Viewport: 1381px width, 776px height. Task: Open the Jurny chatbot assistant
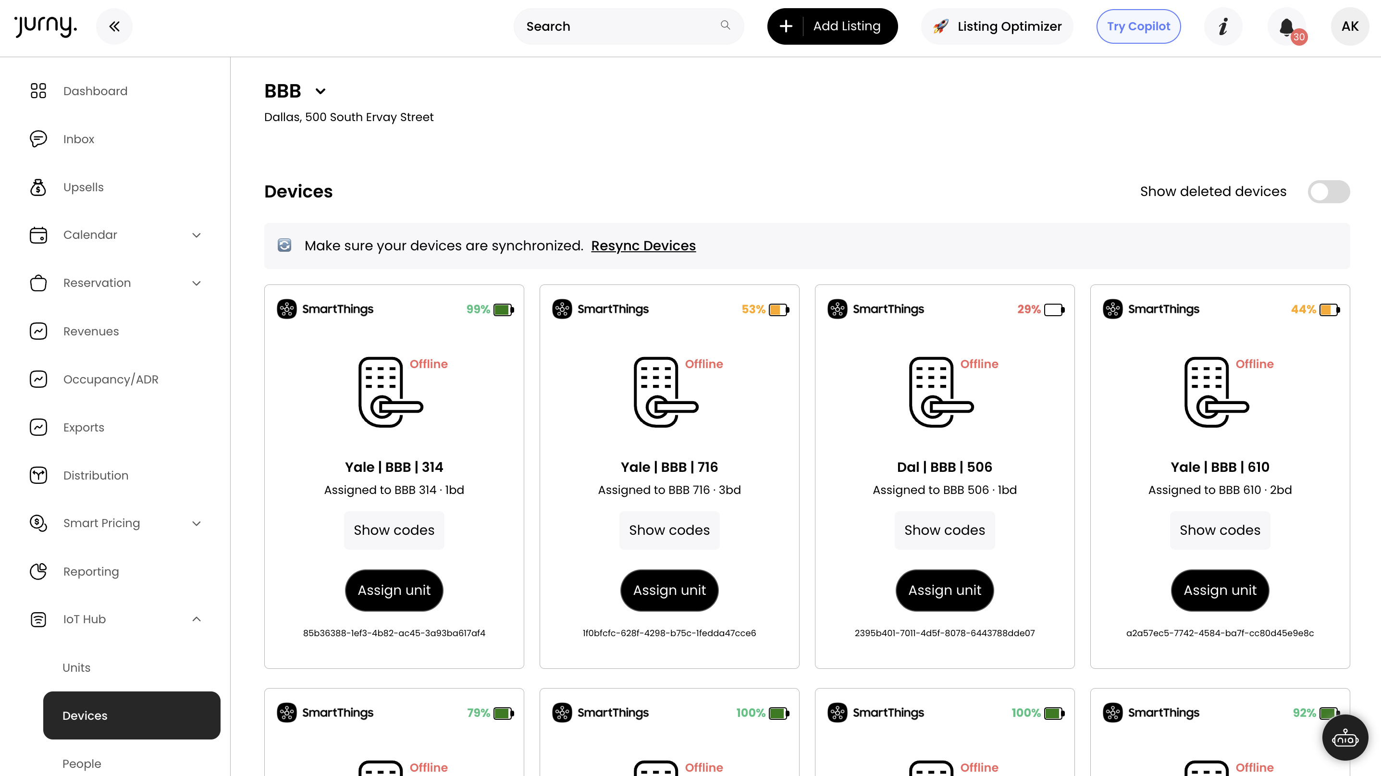pyautogui.click(x=1345, y=737)
